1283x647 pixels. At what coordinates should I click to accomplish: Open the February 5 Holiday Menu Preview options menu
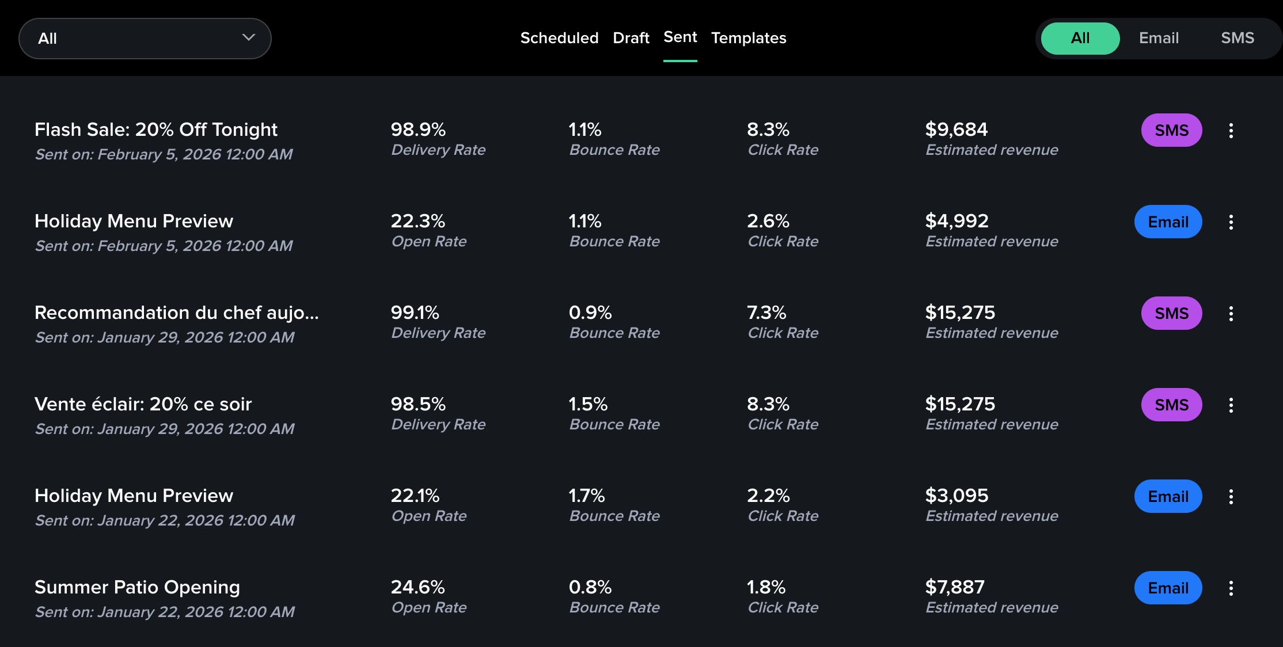1231,222
